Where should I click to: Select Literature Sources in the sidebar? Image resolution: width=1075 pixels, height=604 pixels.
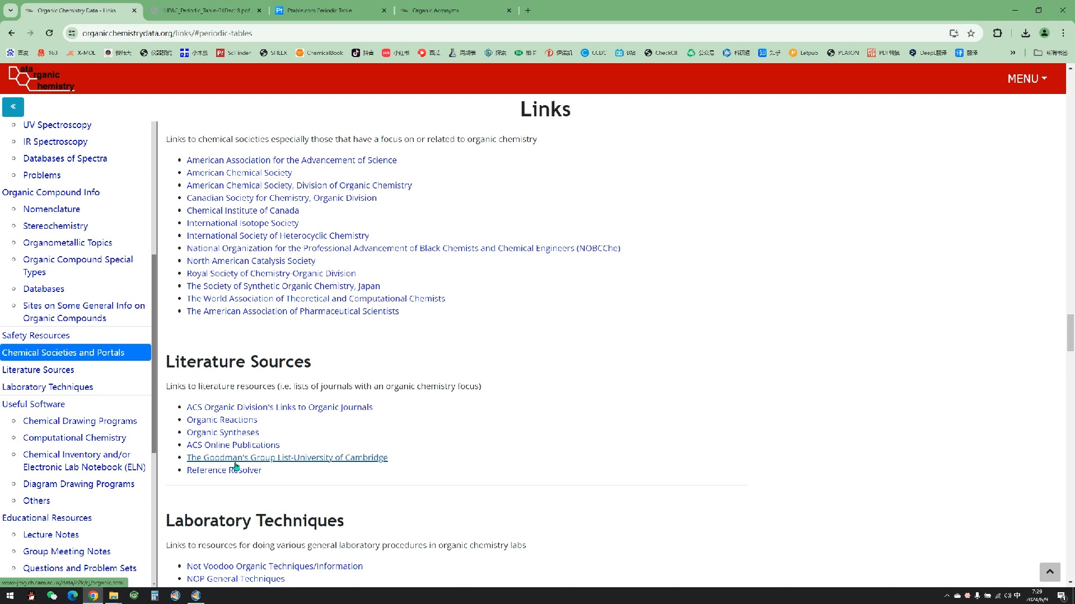tap(38, 370)
